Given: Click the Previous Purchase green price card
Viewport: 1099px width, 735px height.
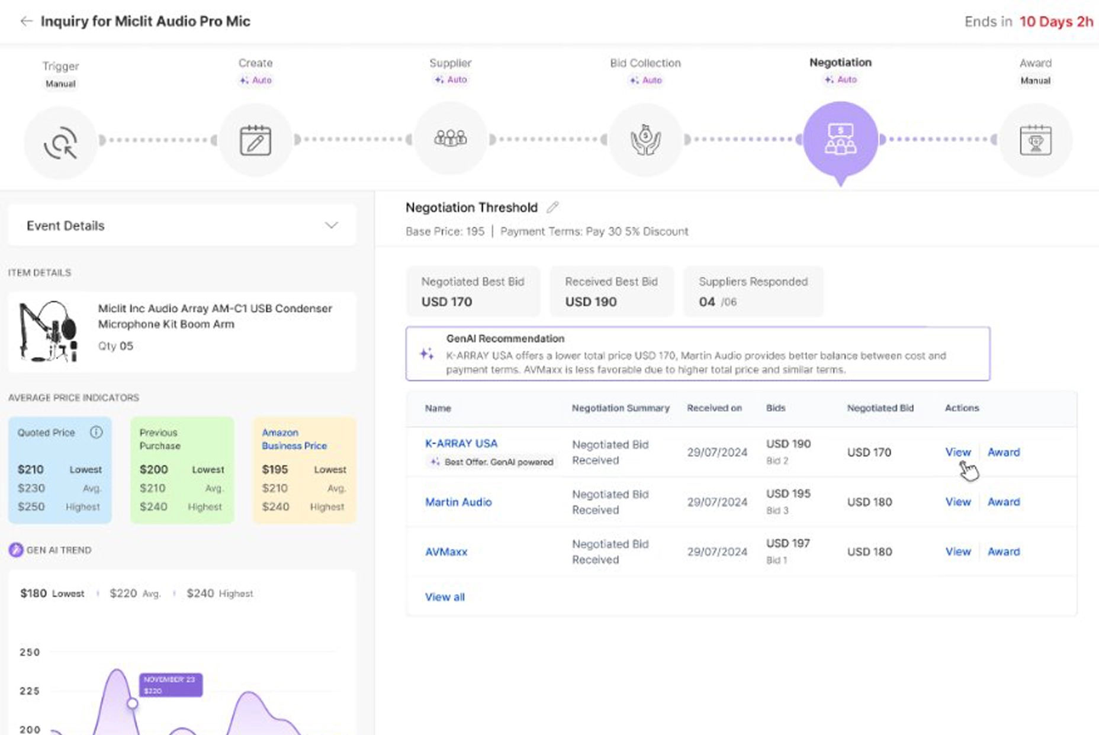Looking at the screenshot, I should (182, 470).
